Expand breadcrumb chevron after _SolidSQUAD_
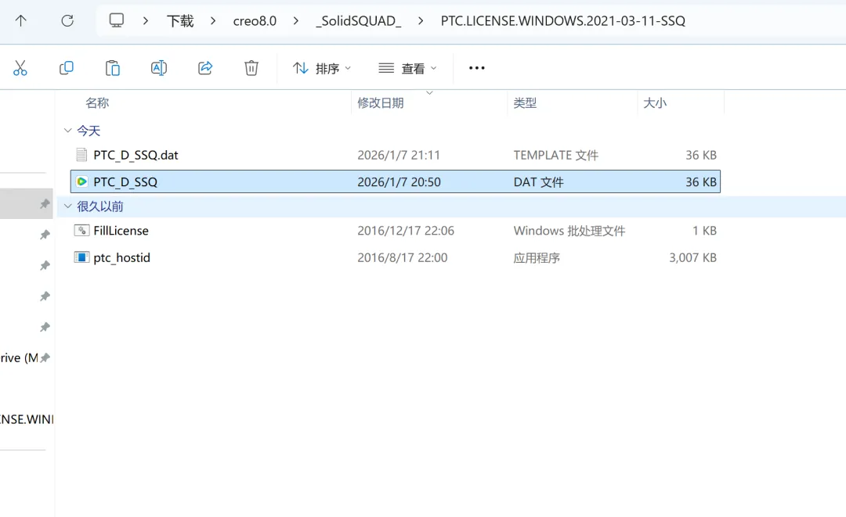This screenshot has width=846, height=517. pos(421,21)
